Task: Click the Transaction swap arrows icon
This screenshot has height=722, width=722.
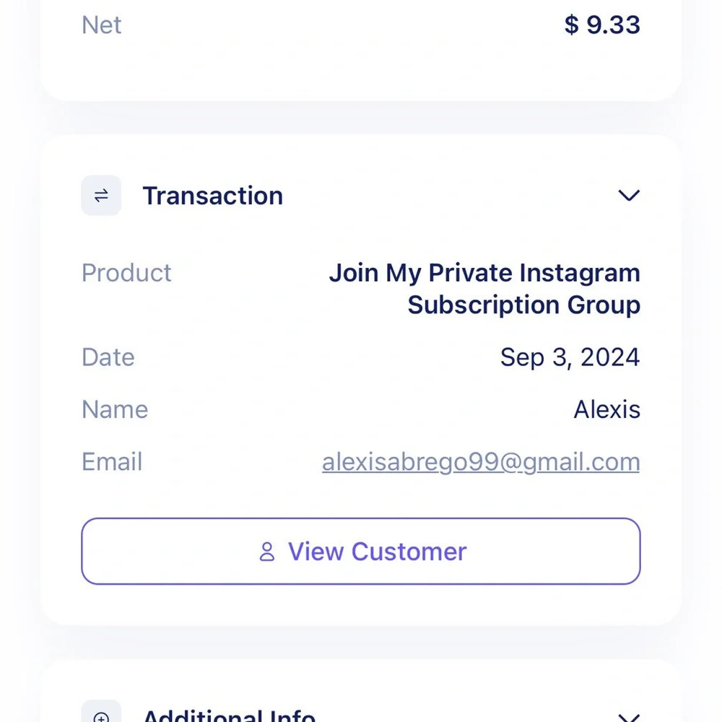Action: pyautogui.click(x=101, y=195)
